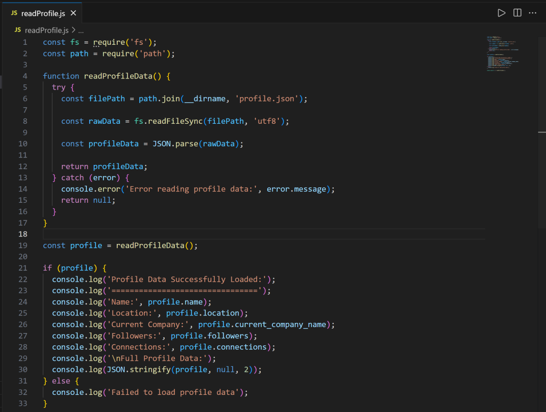Select line number 19 in the gutter
The width and height of the screenshot is (546, 412).
[x=22, y=245]
